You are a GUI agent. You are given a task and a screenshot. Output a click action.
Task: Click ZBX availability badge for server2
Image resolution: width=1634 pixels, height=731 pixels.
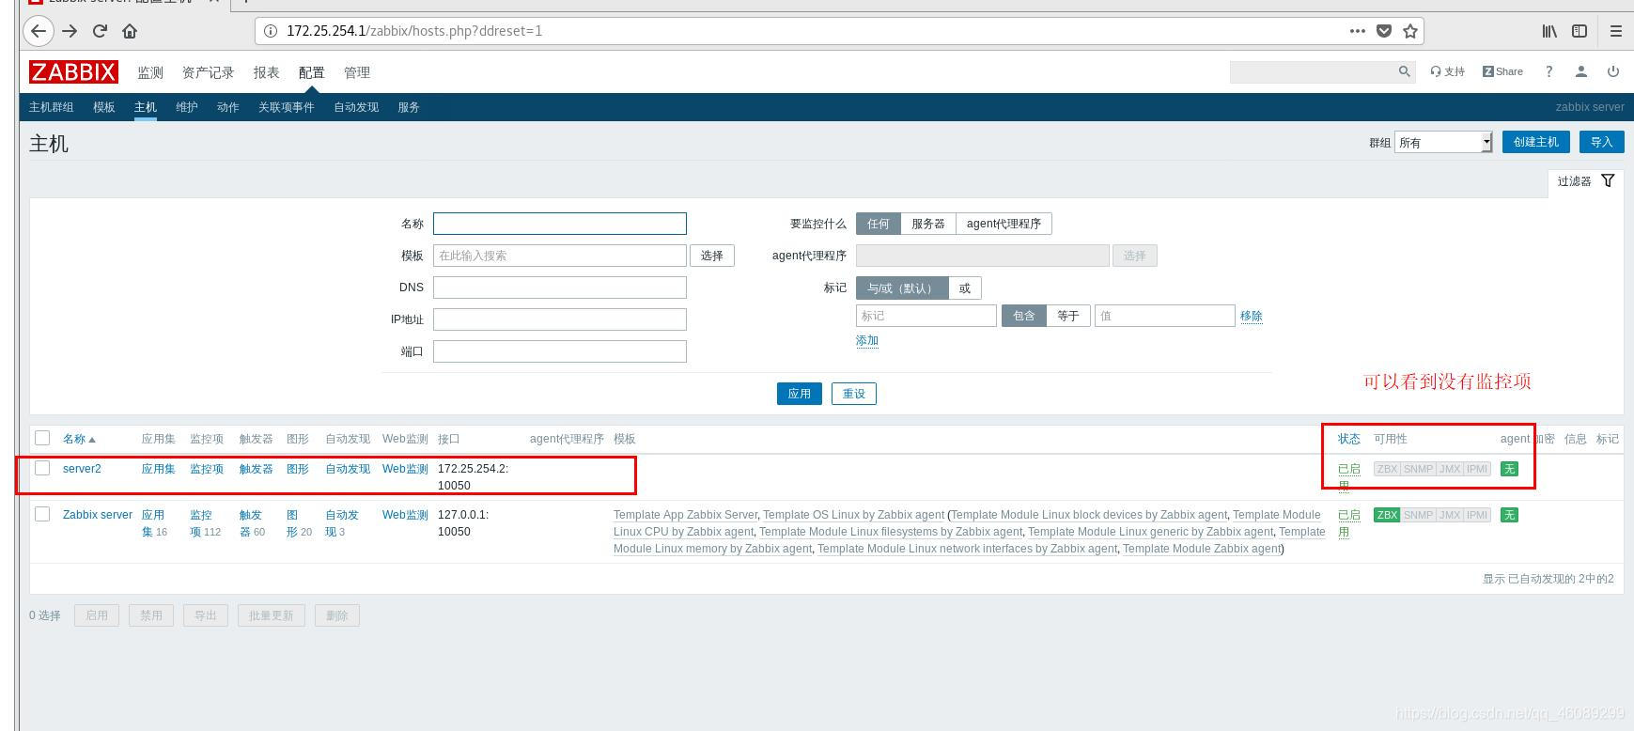coord(1387,469)
